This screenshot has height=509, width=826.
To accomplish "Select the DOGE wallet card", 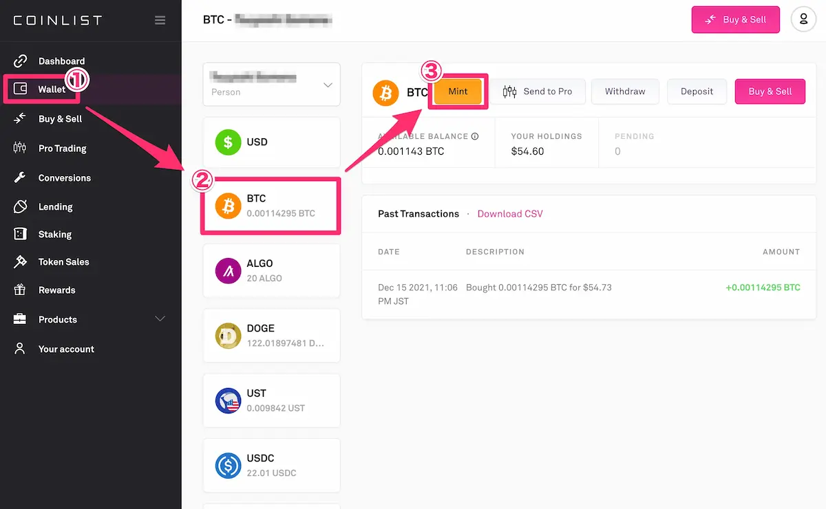I will click(x=272, y=336).
